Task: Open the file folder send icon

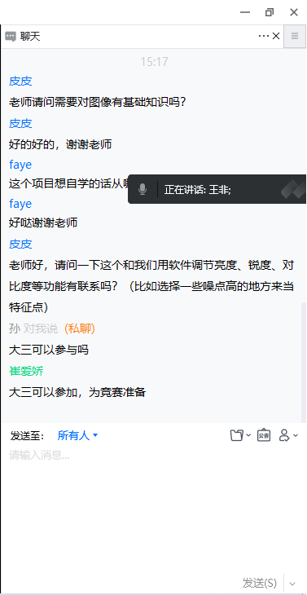Action: [237, 435]
